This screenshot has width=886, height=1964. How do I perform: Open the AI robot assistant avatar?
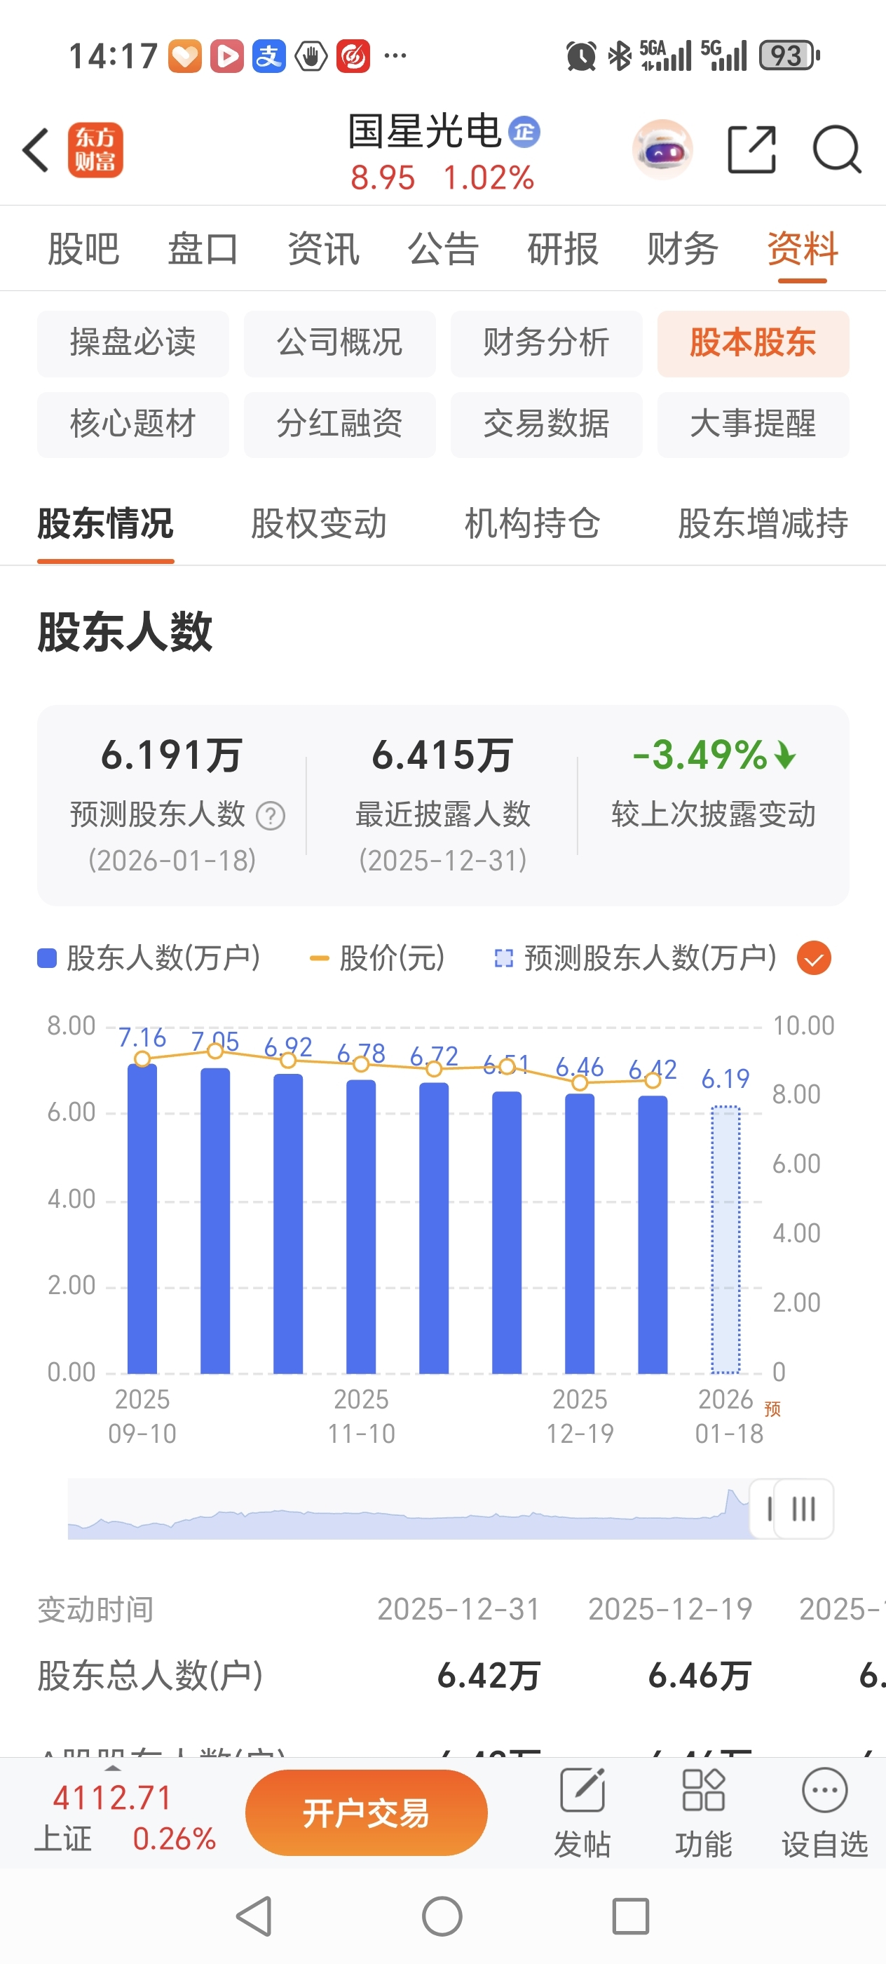663,149
